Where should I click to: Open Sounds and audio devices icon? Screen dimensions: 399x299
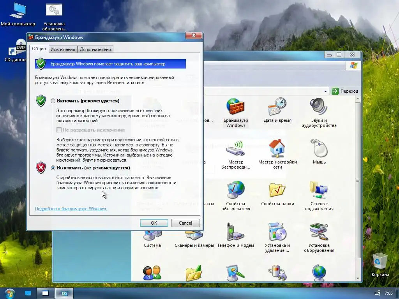pos(319,113)
